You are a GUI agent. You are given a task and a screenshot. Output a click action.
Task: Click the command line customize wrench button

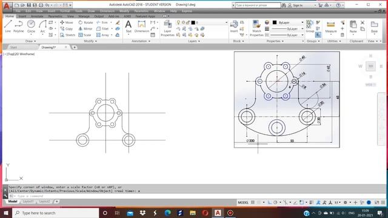coord(5,196)
